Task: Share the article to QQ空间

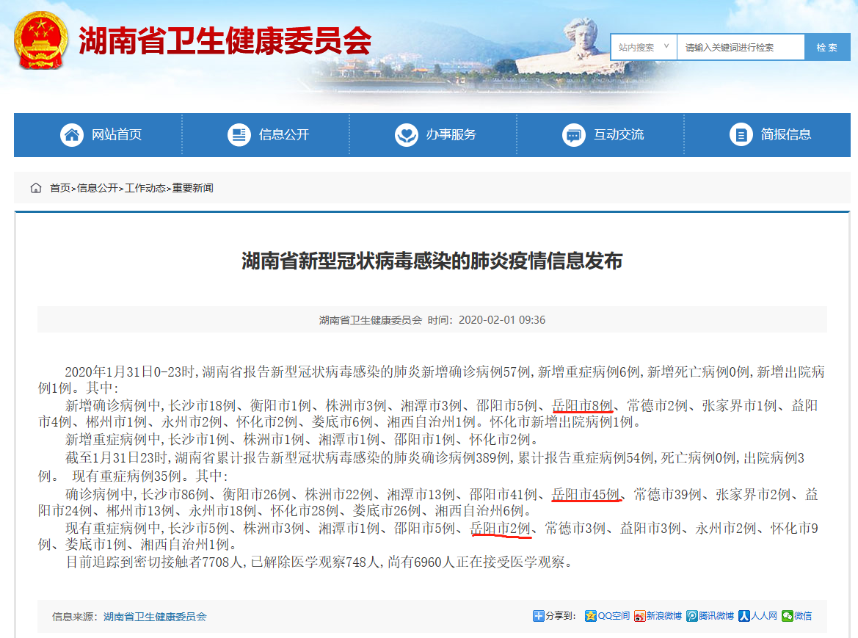Action: pos(608,616)
